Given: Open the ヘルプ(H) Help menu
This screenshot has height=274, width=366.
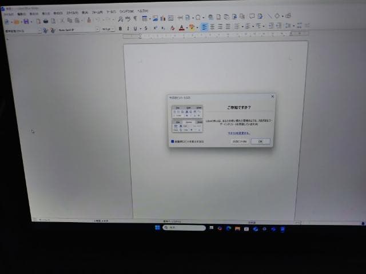Looking at the screenshot, I should click(142, 11).
